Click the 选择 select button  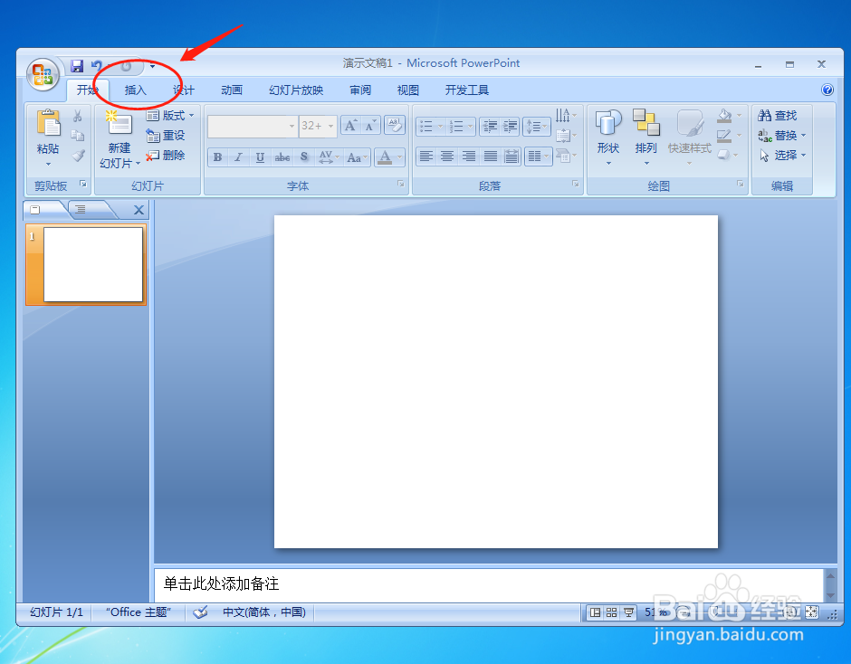(781, 156)
